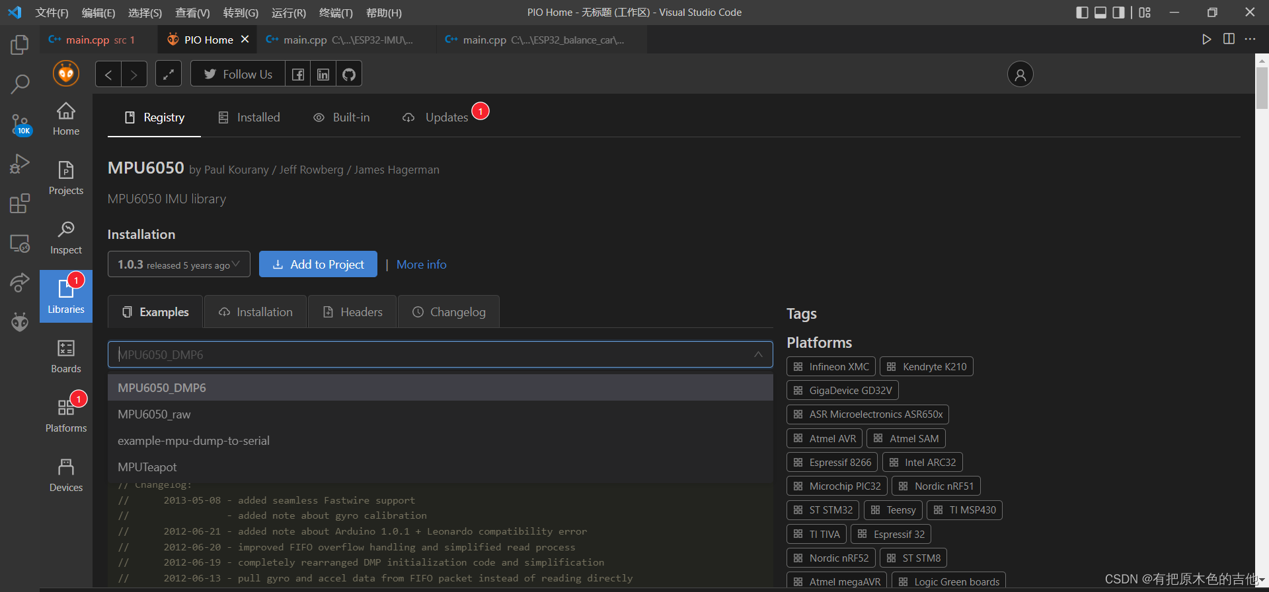Open Run and Debug view
Viewport: 1269px width, 592px height.
[20, 164]
